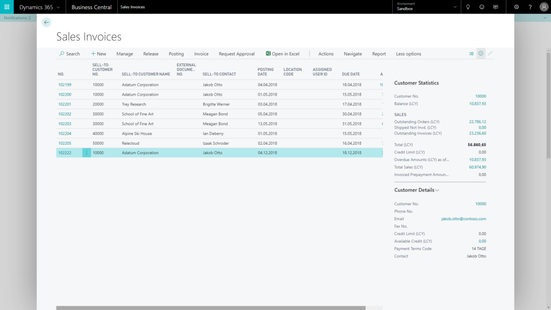
Task: Select the Trey Research cell
Action: click(134, 104)
